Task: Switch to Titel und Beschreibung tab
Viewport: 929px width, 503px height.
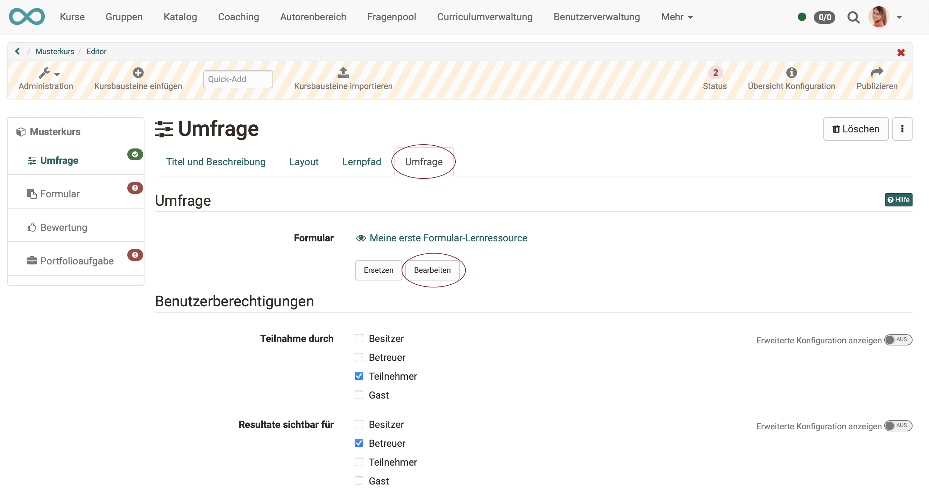Action: [x=216, y=162]
